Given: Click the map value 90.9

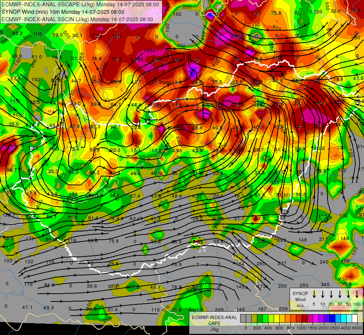Looking at the screenshot, I should [x=16, y=56].
